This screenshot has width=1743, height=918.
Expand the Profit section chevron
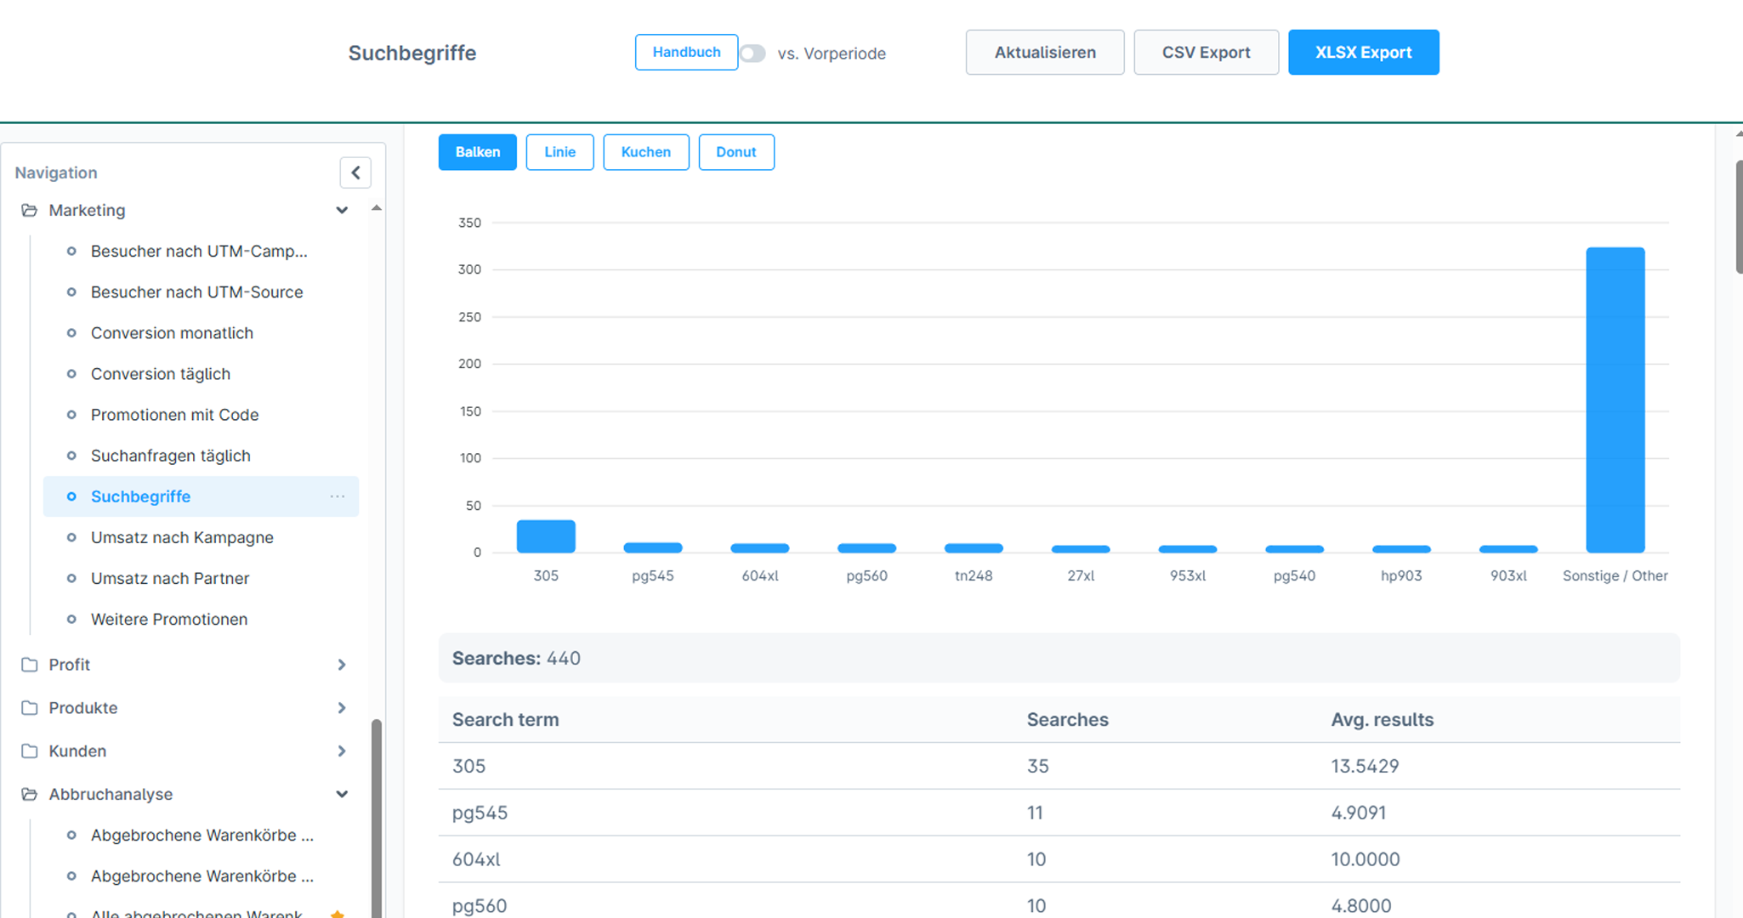pyautogui.click(x=342, y=665)
